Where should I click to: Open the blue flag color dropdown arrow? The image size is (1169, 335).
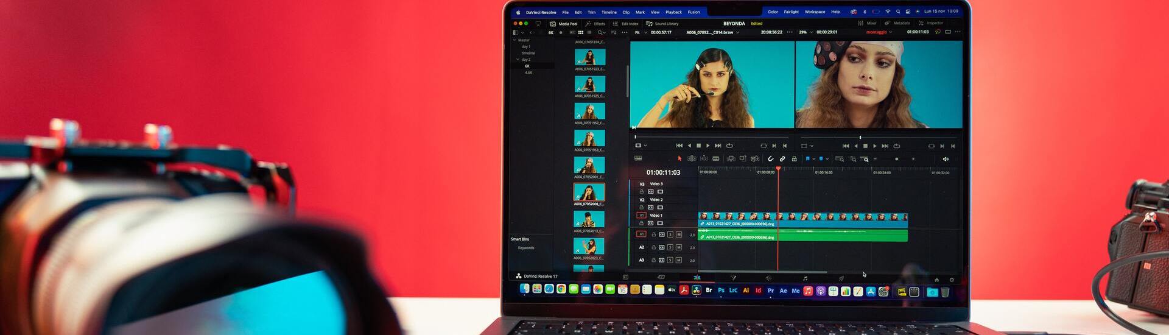coord(813,159)
